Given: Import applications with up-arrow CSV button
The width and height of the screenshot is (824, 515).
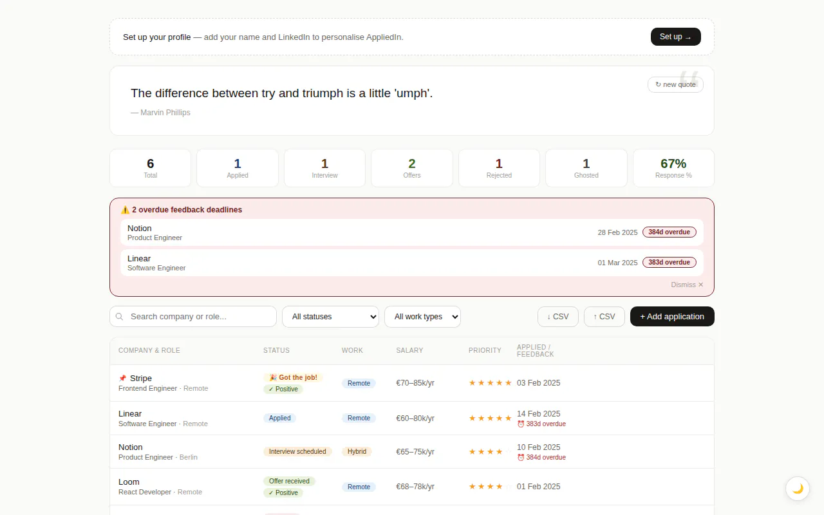Looking at the screenshot, I should click(x=604, y=317).
